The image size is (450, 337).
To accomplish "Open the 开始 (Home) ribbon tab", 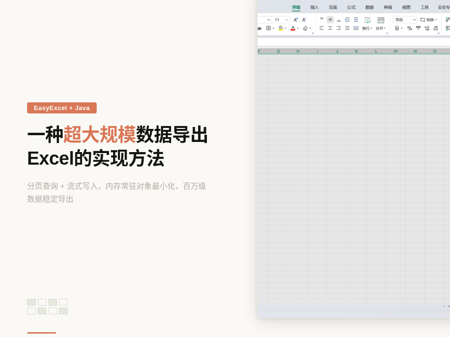I will click(296, 7).
